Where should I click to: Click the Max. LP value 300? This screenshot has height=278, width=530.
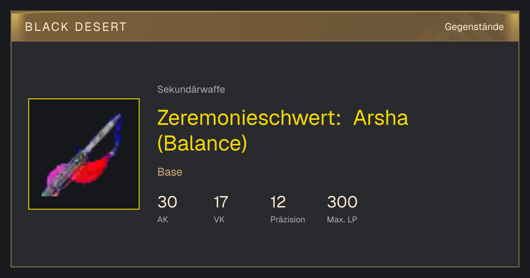pyautogui.click(x=342, y=202)
